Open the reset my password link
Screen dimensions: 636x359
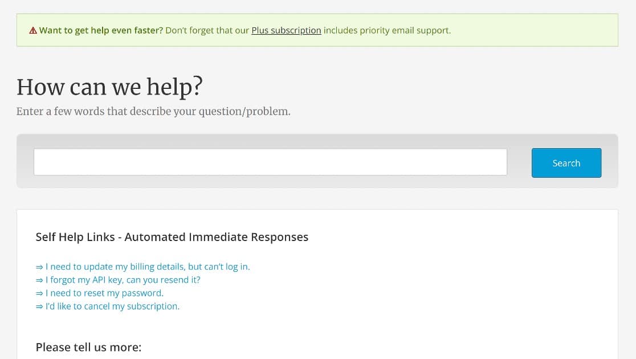(x=105, y=293)
